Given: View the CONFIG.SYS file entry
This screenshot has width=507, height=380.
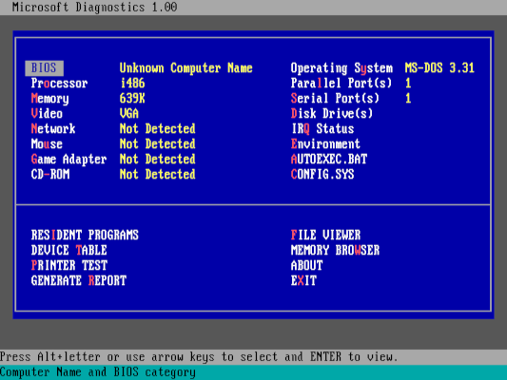Looking at the screenshot, I should [x=322, y=175].
